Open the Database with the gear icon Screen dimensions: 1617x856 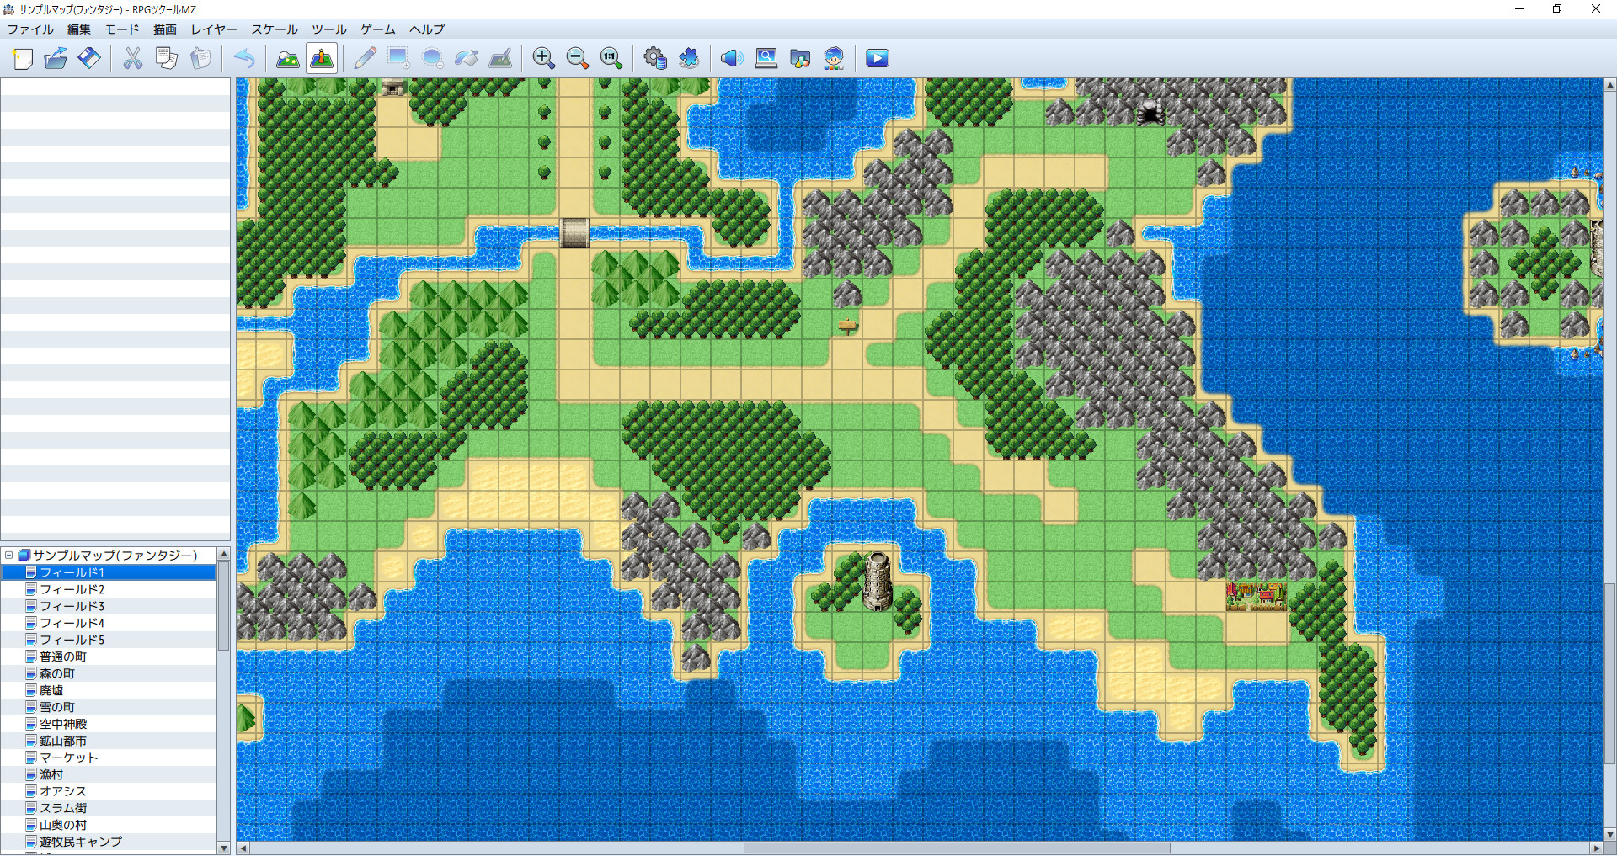[655, 58]
